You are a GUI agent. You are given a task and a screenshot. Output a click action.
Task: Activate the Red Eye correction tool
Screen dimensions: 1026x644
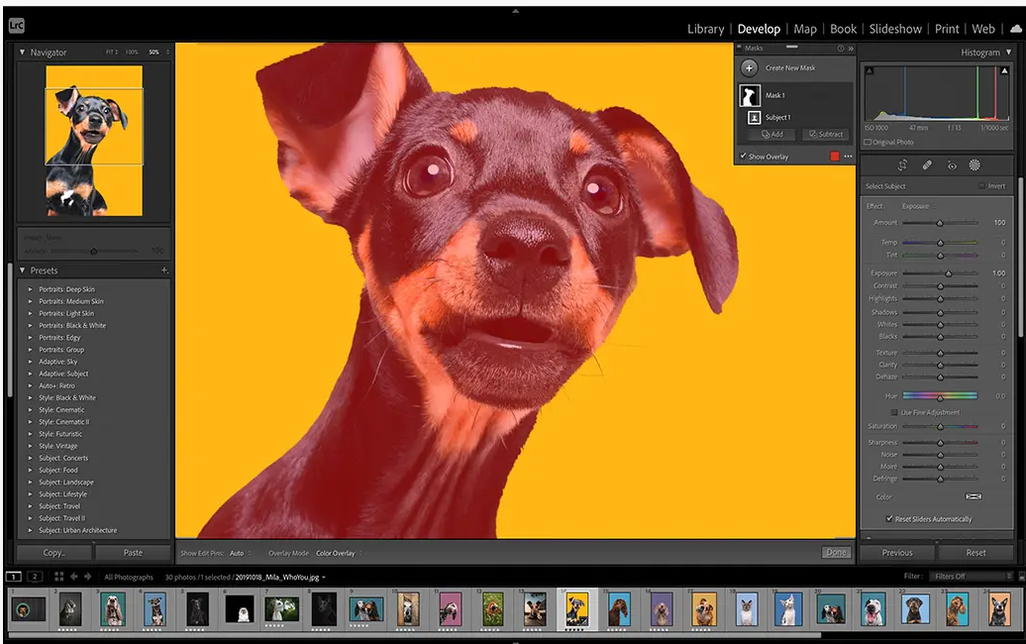point(952,165)
